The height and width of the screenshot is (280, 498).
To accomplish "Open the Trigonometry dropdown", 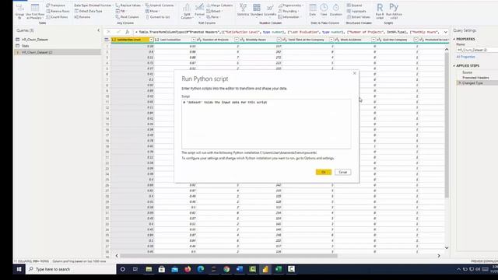I will 290,5.
